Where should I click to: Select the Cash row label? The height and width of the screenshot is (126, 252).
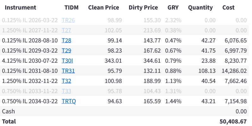(x=8, y=111)
